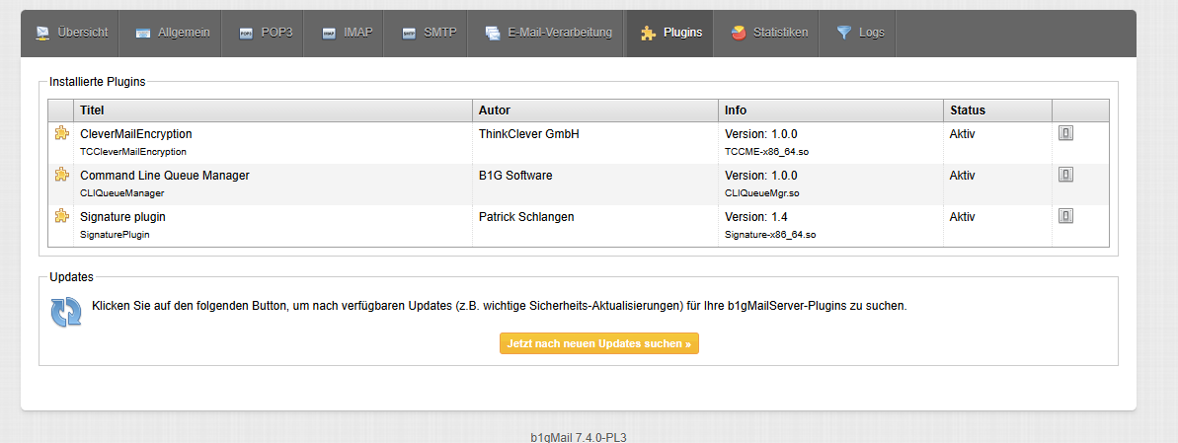Click the Signature plugin puzzle icon
This screenshot has width=1178, height=443.
click(x=61, y=217)
